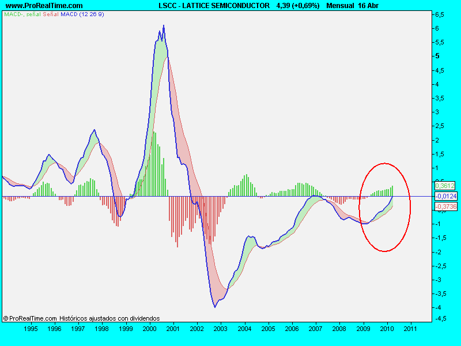Screen dimensions: 461x346
Task: Click the blue -0,0124 value box
Action: tap(446, 196)
